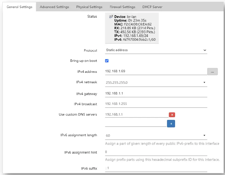Click the br-lan device icon in Status
The height and width of the screenshot is (175, 225).
(x=111, y=17)
